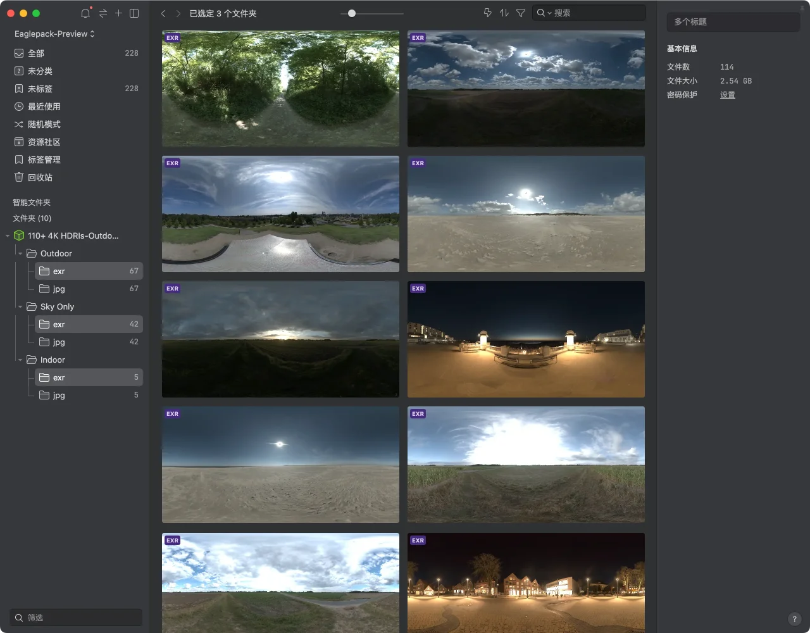
Task: Open the cloudy field path thumbnail
Action: click(x=280, y=583)
